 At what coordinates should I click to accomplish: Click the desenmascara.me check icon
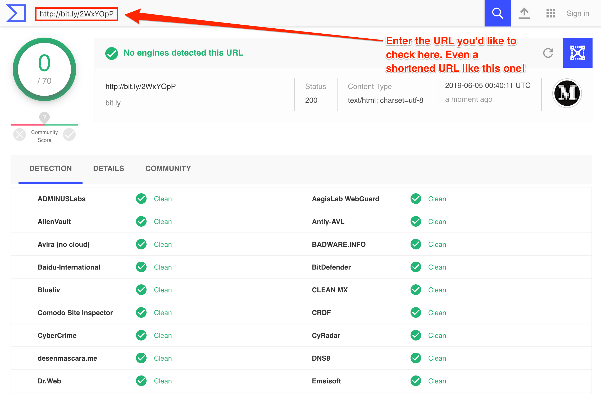(141, 358)
